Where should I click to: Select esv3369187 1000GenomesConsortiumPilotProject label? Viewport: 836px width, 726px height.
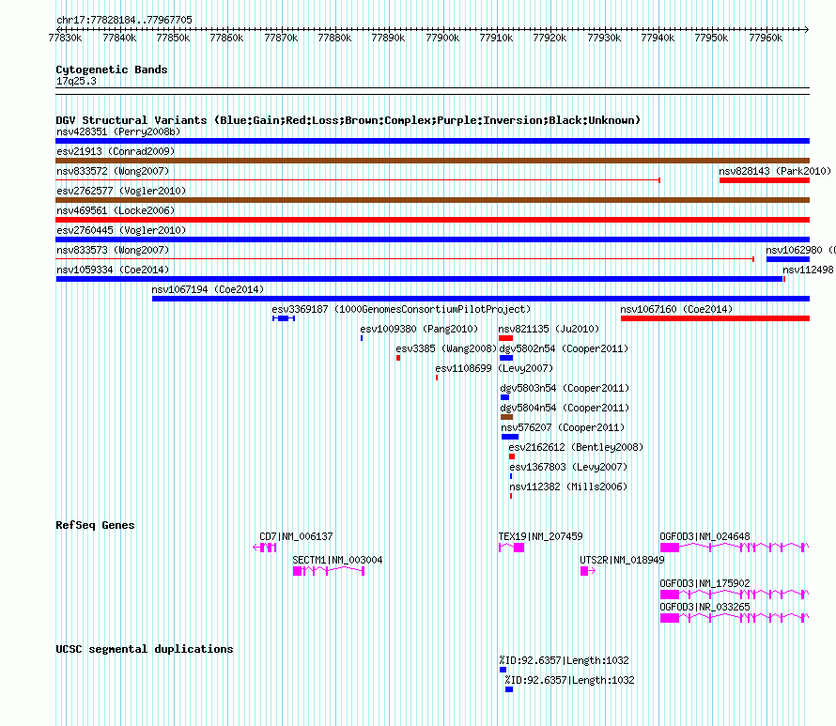click(401, 309)
